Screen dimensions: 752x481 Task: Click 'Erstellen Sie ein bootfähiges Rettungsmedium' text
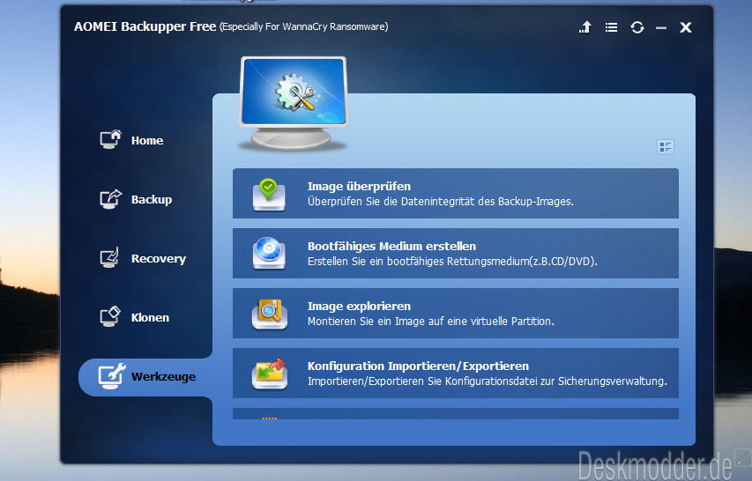(x=452, y=262)
